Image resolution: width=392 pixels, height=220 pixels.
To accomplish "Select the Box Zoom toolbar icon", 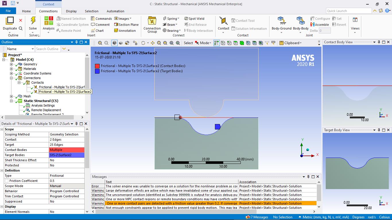I will (165, 43).
